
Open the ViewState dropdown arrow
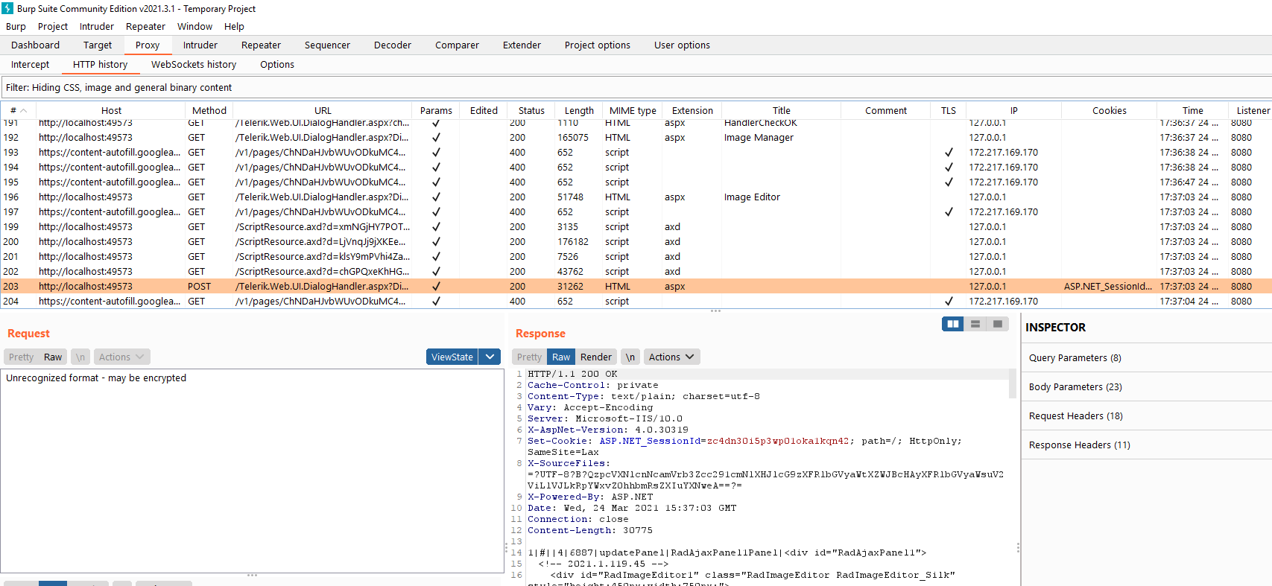[x=490, y=357]
